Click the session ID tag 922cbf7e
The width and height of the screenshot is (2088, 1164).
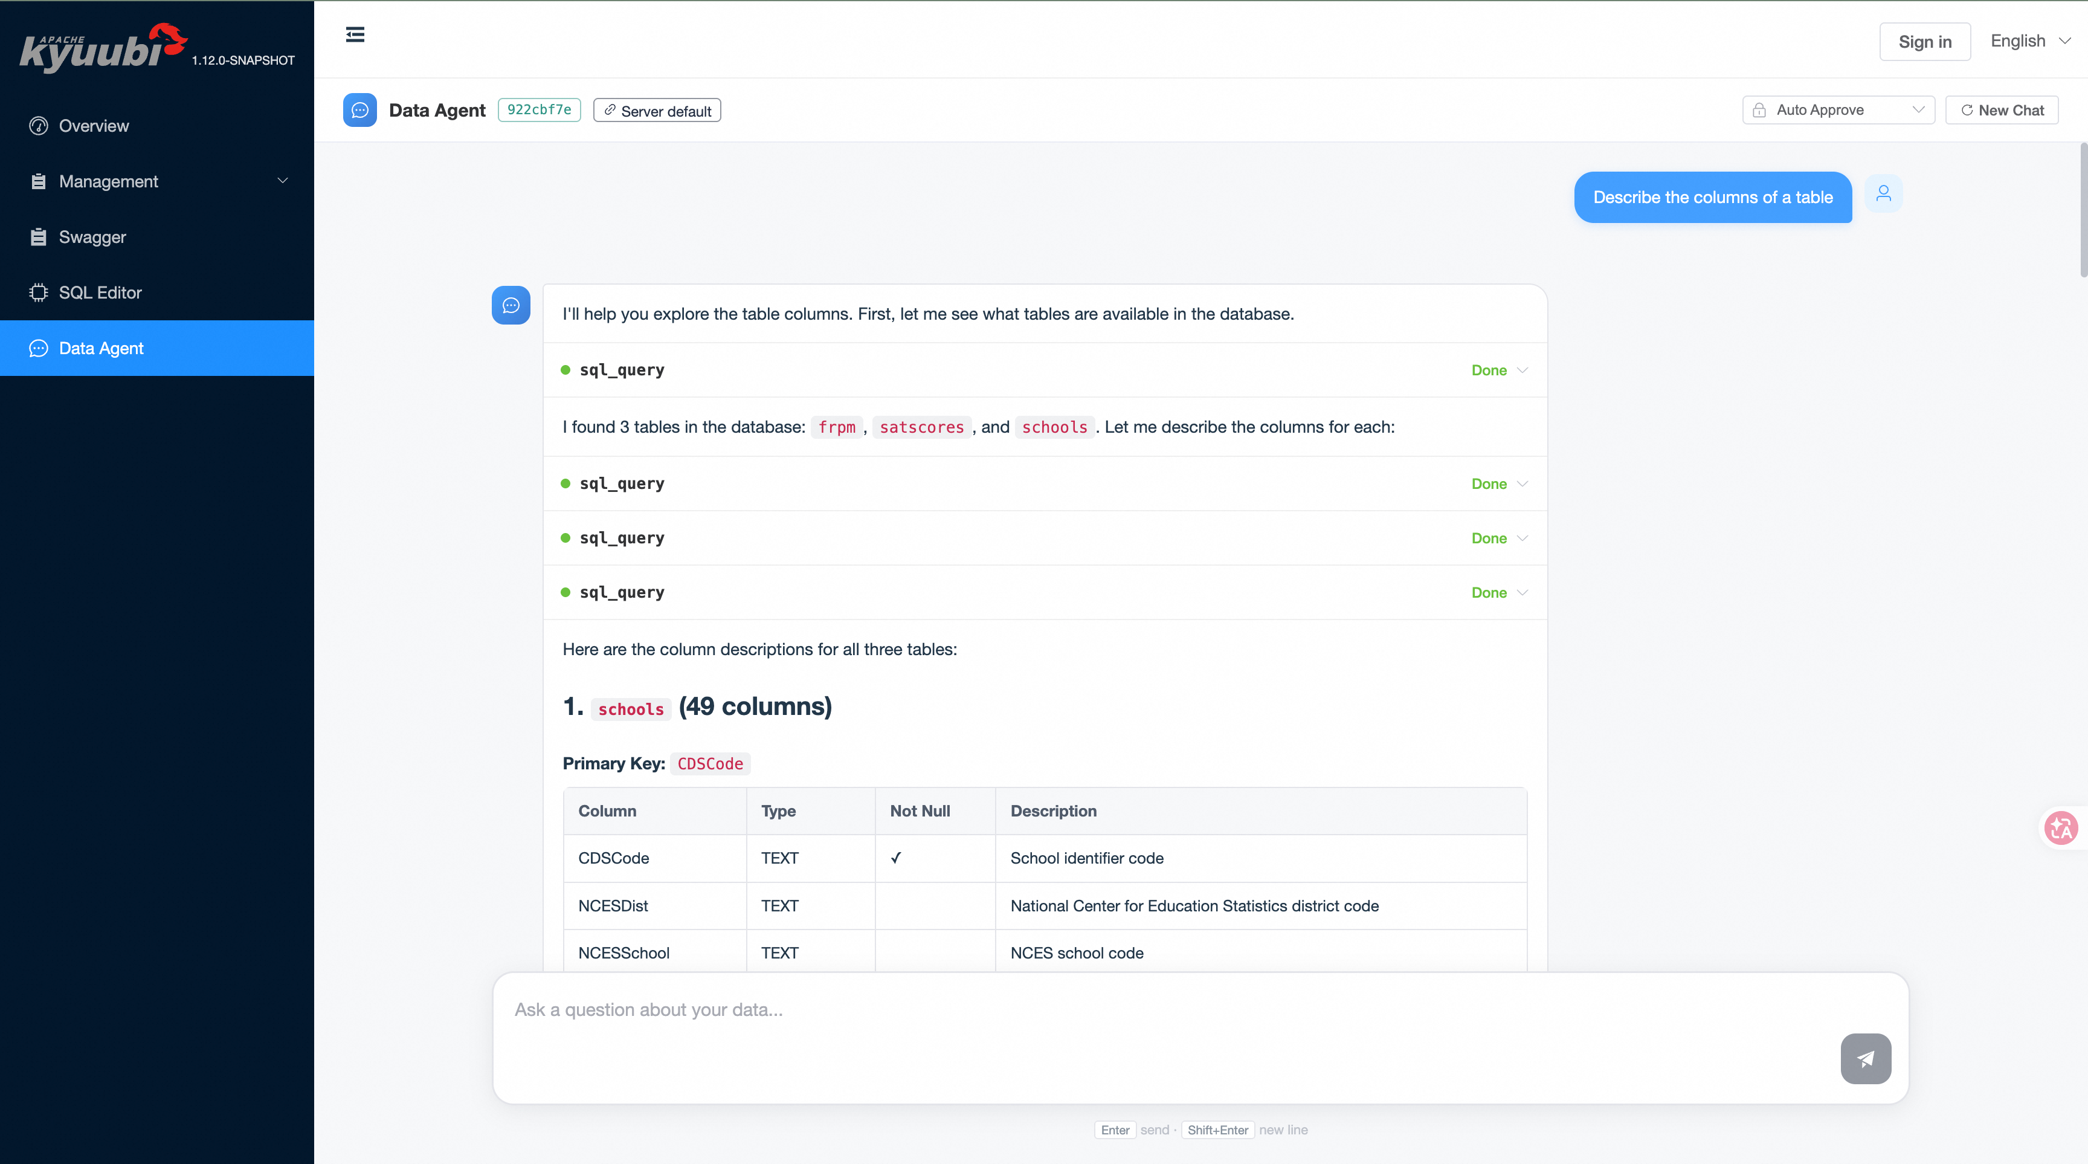pos(539,109)
